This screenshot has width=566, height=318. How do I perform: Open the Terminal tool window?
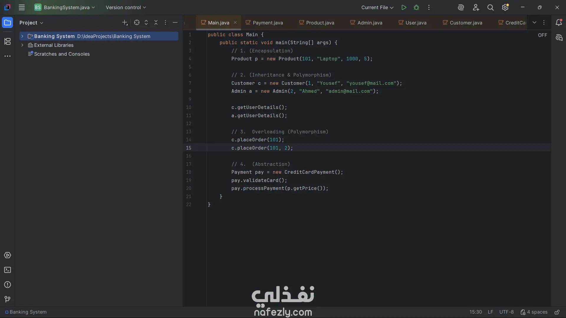[x=8, y=270]
